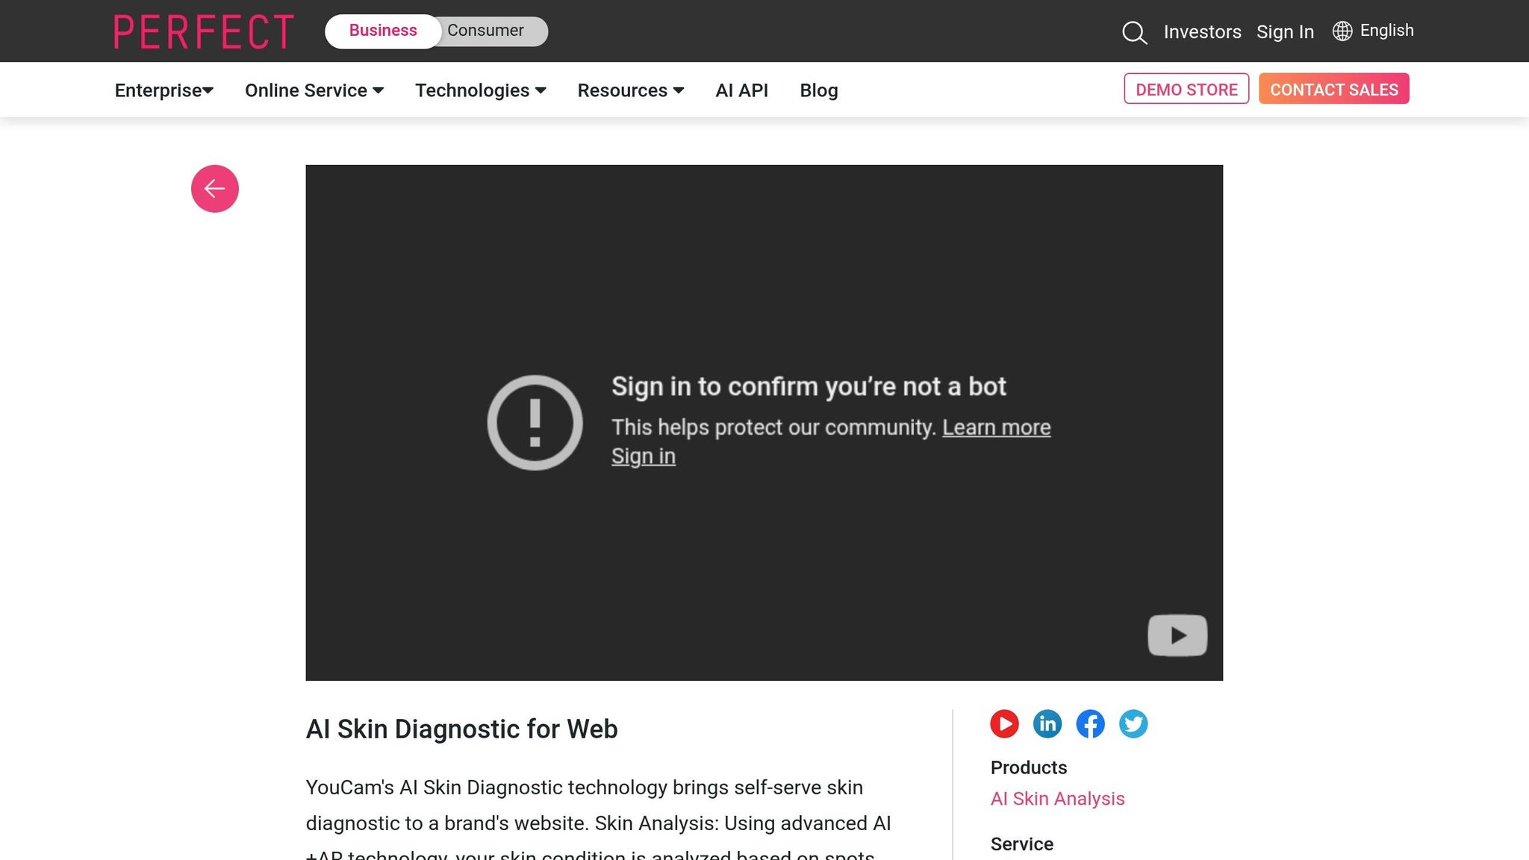Open the Investors link
This screenshot has height=860, width=1529.
(x=1202, y=32)
